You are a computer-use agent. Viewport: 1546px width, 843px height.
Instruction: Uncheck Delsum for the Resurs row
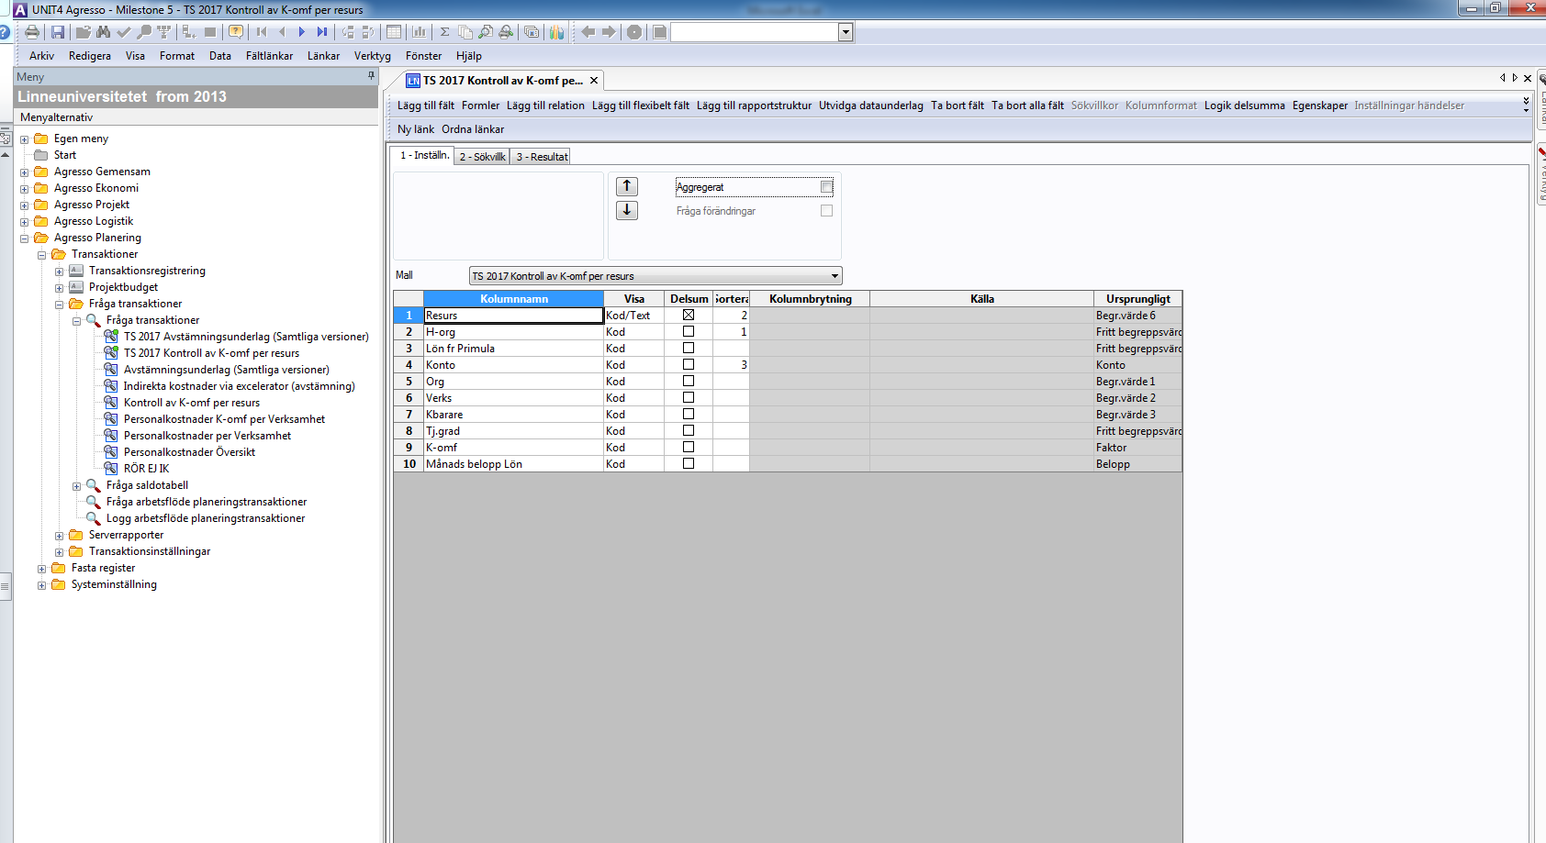689,315
